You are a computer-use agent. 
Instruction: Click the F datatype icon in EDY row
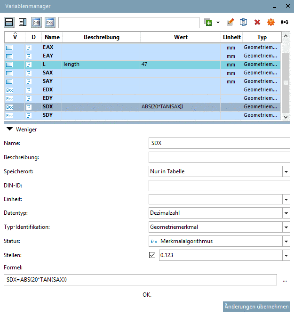point(29,98)
